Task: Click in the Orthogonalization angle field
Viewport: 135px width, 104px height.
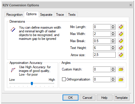Action: (102, 79)
